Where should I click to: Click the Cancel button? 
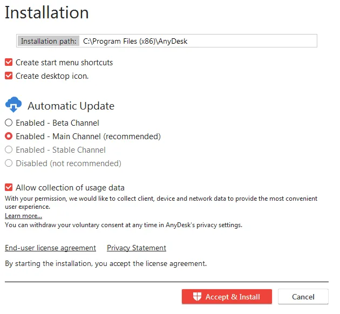tap(303, 297)
